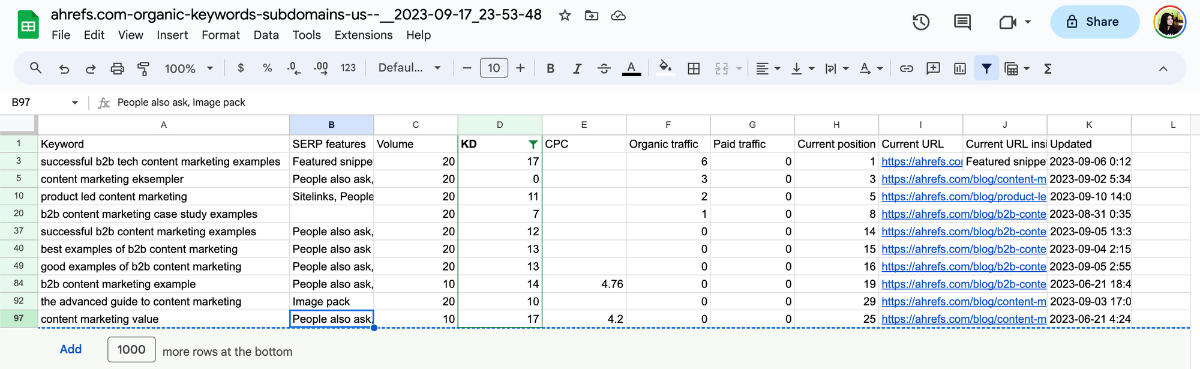1200x369 pixels.
Task: Open the cell borders menu
Action: (694, 68)
